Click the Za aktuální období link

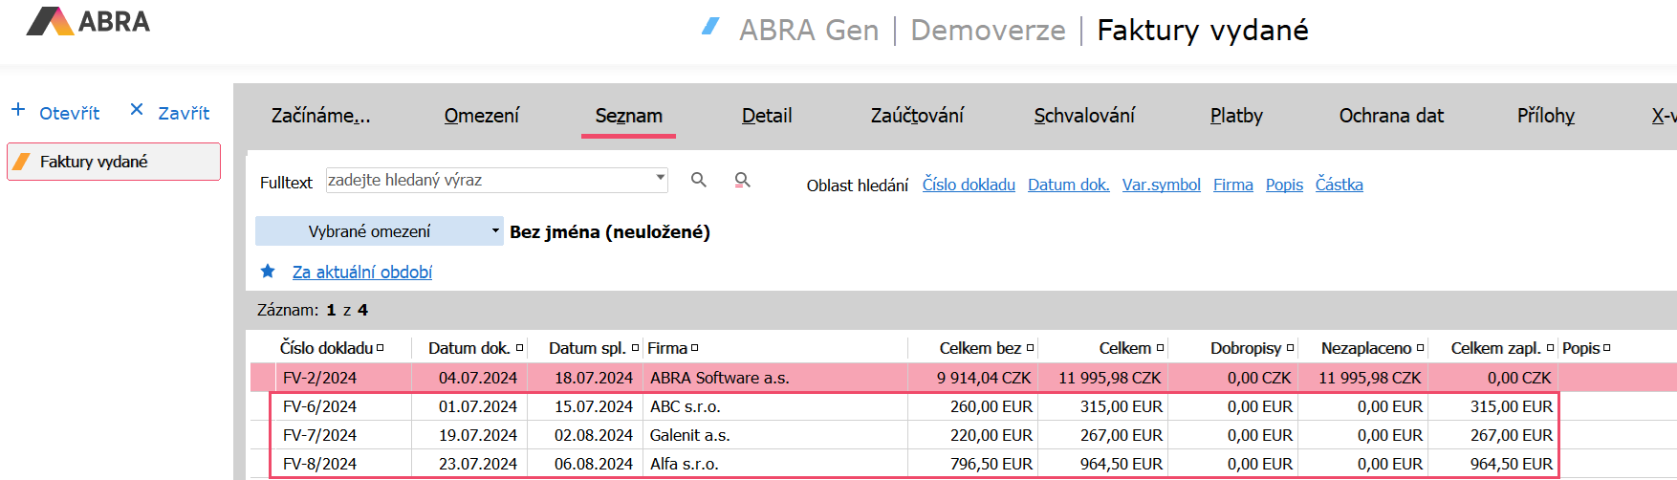click(x=362, y=273)
